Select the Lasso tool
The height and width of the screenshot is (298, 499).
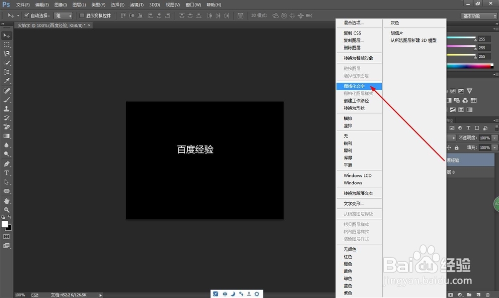tap(6, 54)
